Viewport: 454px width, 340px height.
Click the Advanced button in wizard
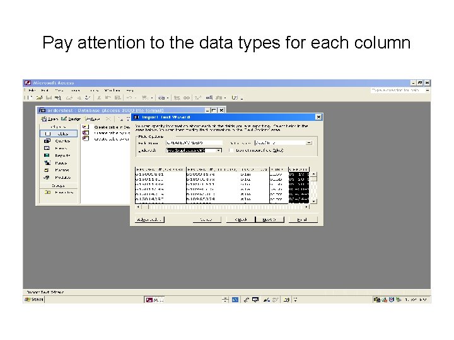point(149,220)
